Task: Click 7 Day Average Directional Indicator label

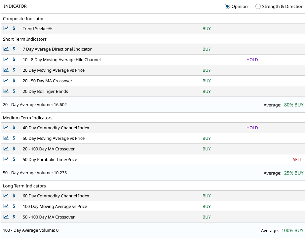Action: point(57,49)
